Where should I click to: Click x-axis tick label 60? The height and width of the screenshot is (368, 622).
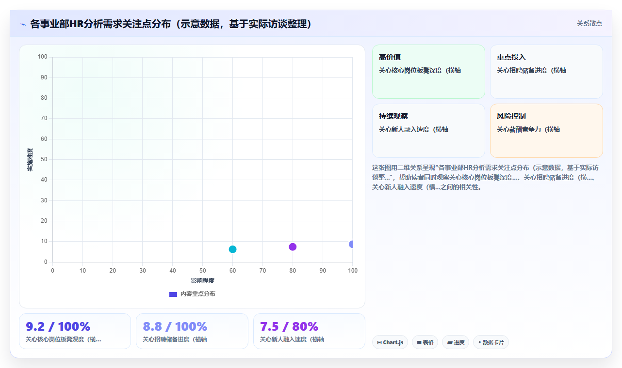coord(232,270)
